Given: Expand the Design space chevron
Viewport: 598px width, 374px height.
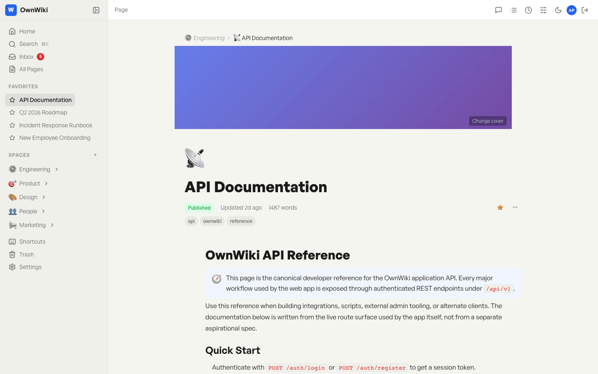Looking at the screenshot, I should click(44, 197).
